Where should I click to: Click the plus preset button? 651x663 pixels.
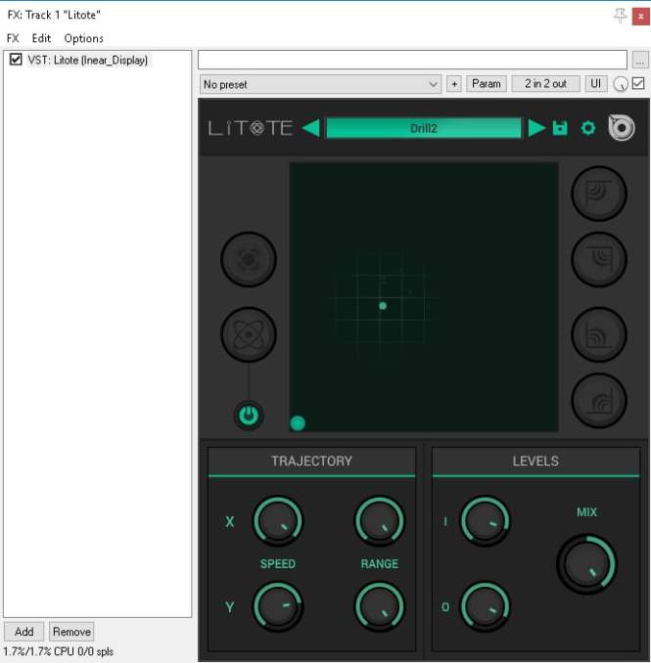tap(454, 84)
